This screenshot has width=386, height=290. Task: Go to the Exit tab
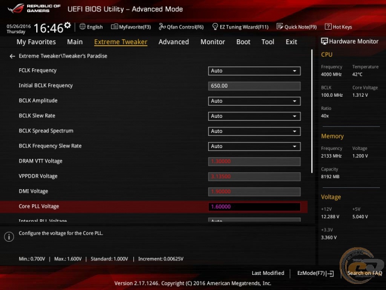click(291, 42)
